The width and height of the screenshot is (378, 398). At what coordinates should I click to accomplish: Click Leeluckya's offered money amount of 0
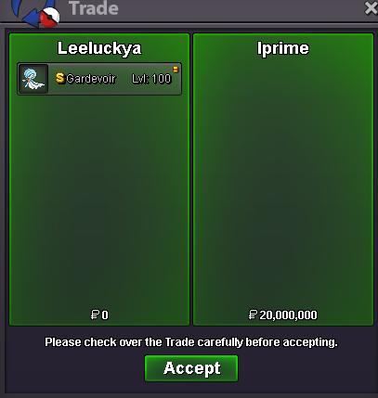[x=105, y=315]
